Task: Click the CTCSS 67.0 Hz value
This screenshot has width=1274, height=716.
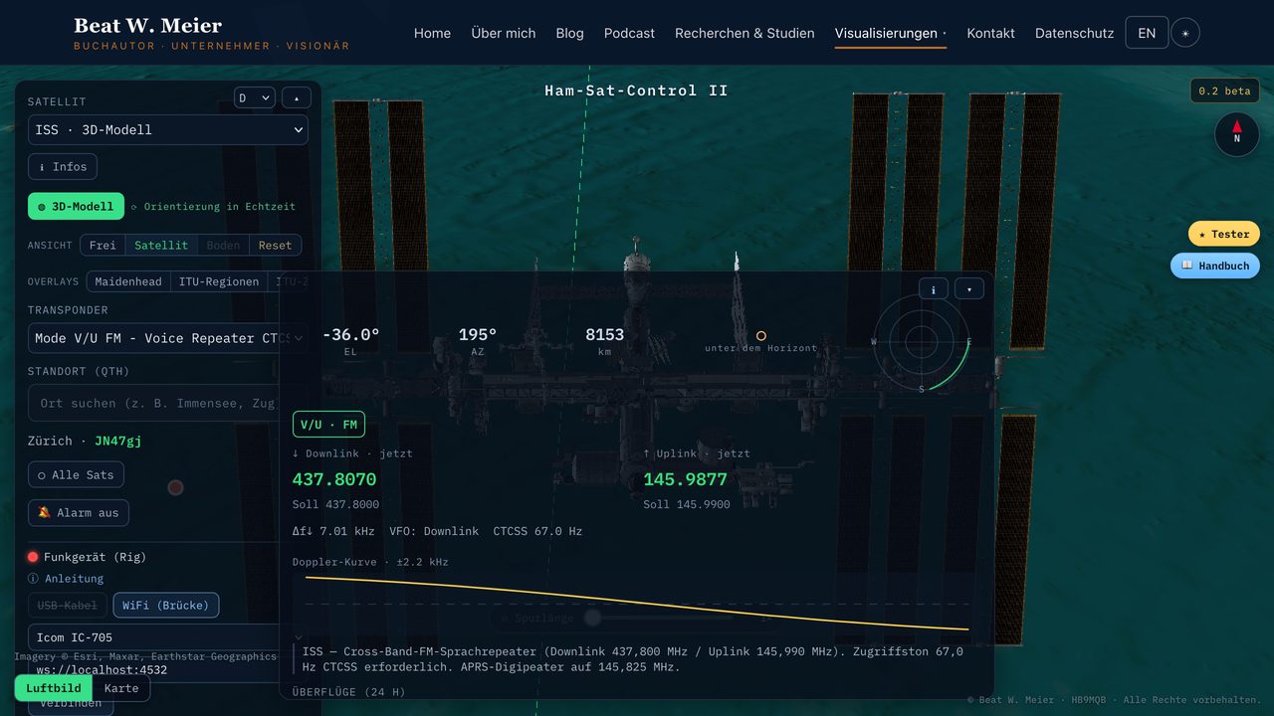Action: (x=537, y=531)
